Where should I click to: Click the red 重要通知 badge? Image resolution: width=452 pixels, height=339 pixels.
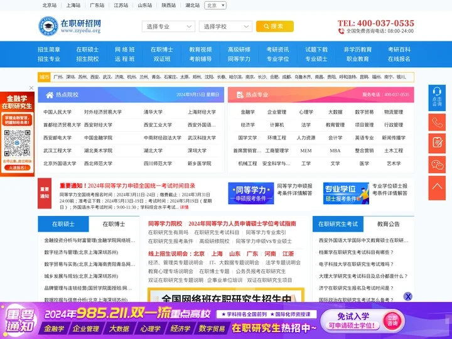45,193
